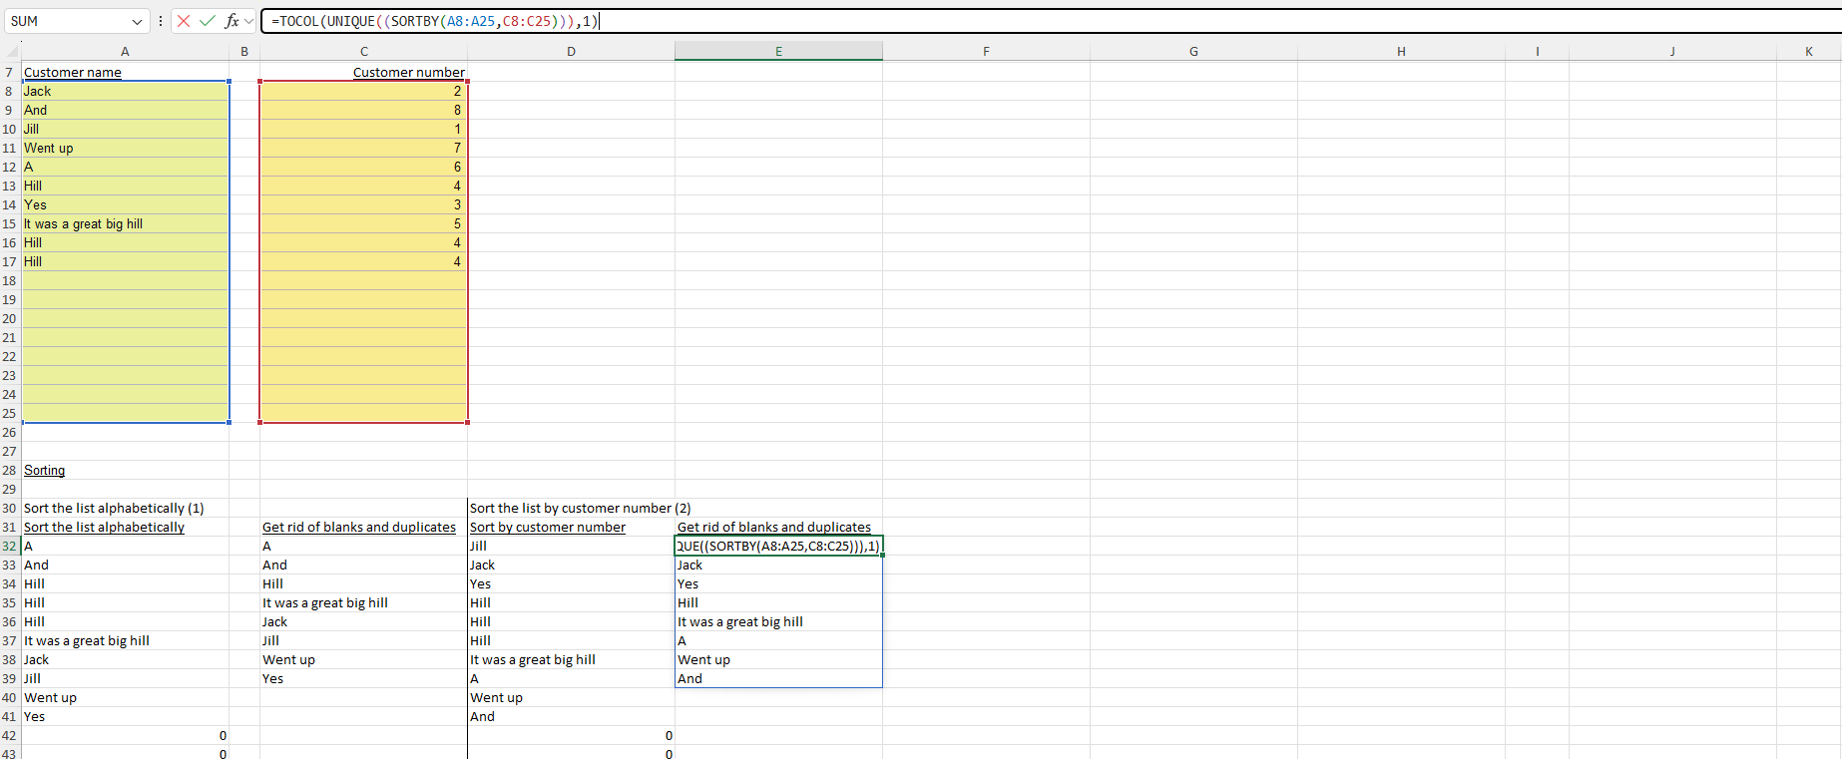1842x759 pixels.
Task: Select the active formula cell E32
Action: [778, 546]
